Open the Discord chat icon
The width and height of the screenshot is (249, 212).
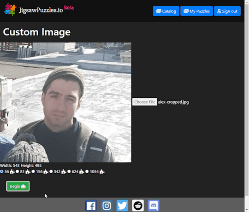(x=154, y=206)
